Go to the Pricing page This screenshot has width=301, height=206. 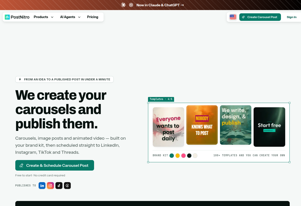(x=93, y=17)
